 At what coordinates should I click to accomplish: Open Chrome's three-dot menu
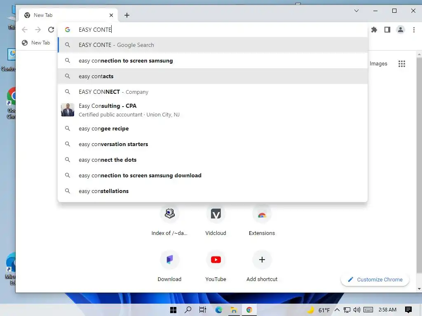[414, 30]
